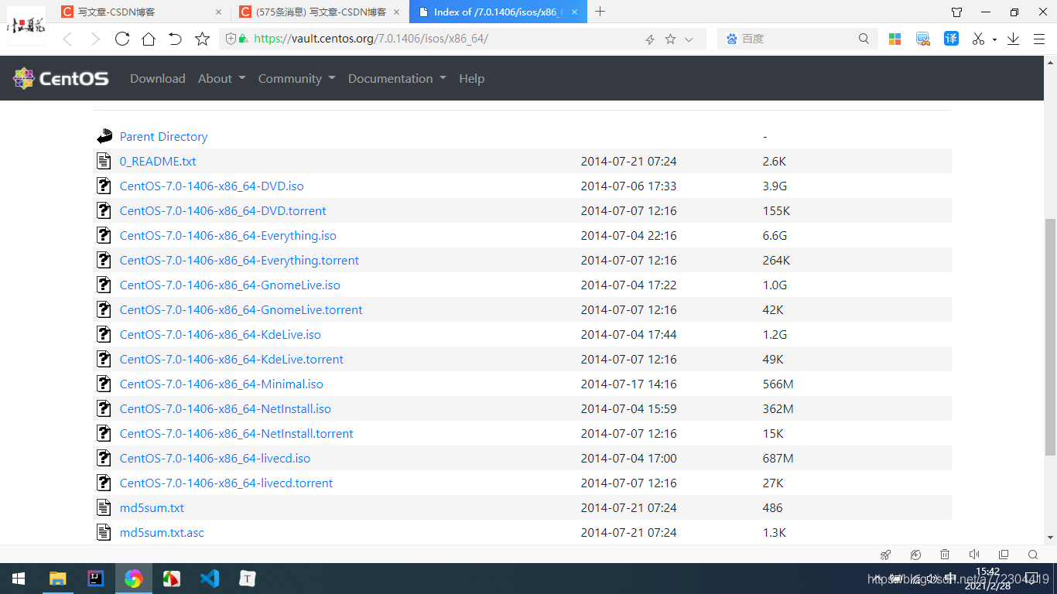Viewport: 1057px width, 594px height.
Task: Download CentOS-7.0-1406-x86_64-Everything.iso
Action: coord(227,235)
